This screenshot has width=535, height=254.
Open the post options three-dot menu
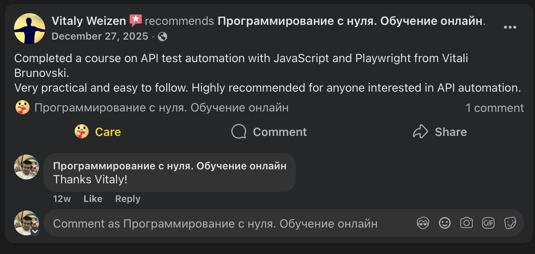[510, 27]
